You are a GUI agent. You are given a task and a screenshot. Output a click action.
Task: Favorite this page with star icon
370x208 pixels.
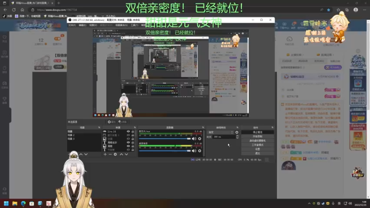tap(328, 10)
